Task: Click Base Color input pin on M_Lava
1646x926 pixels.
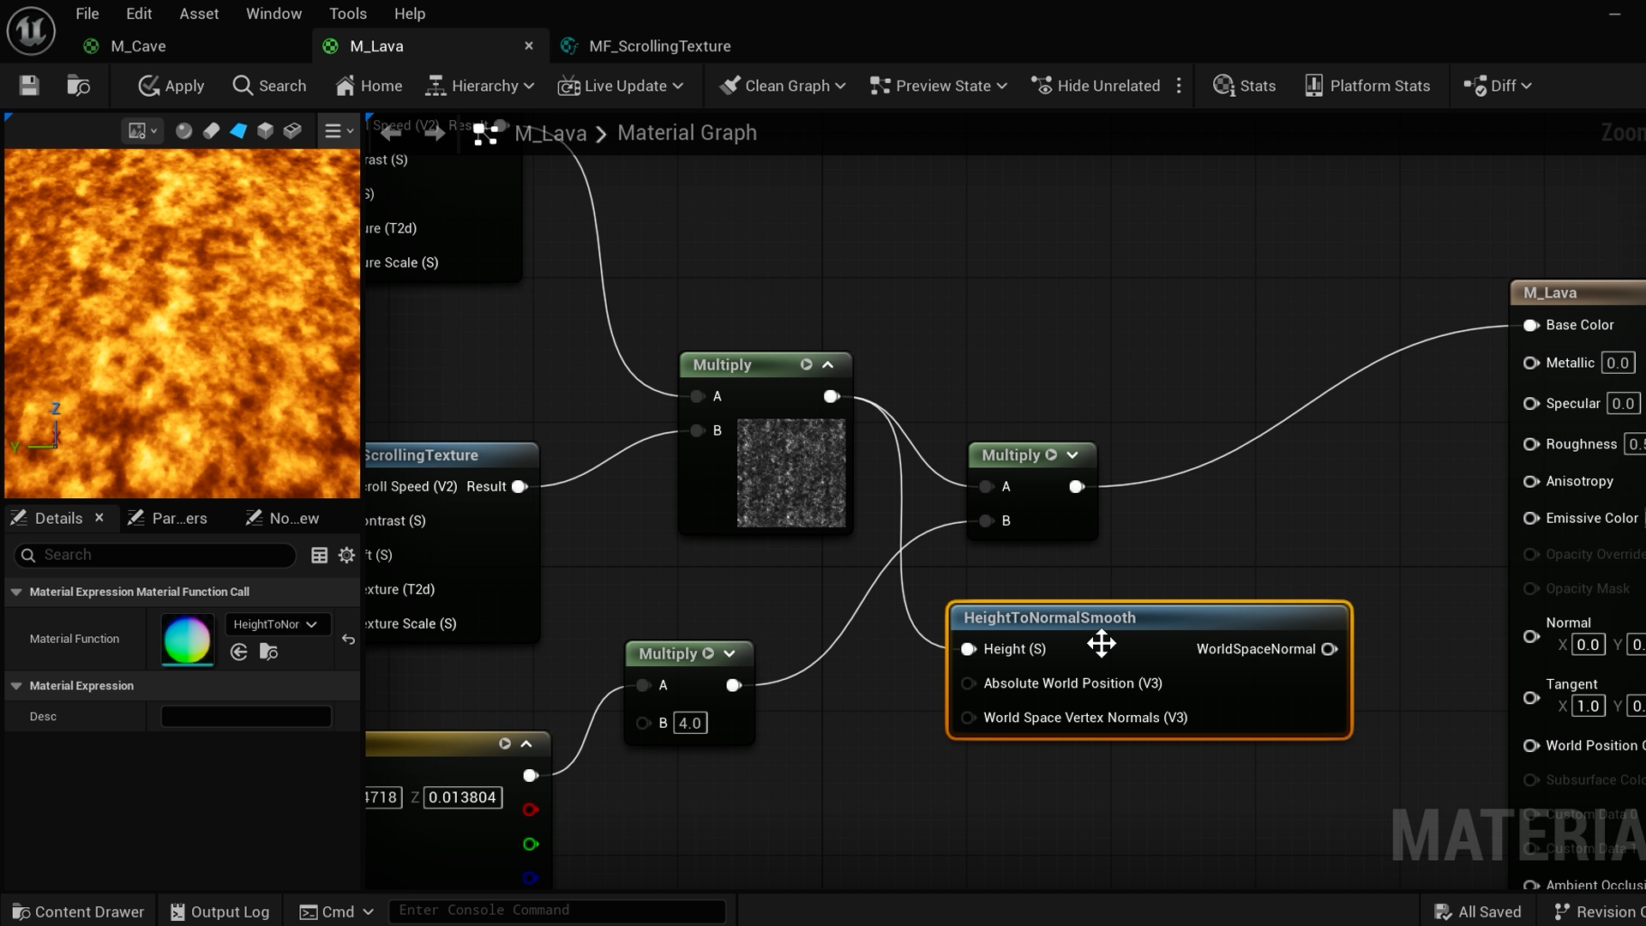Action: [1531, 325]
